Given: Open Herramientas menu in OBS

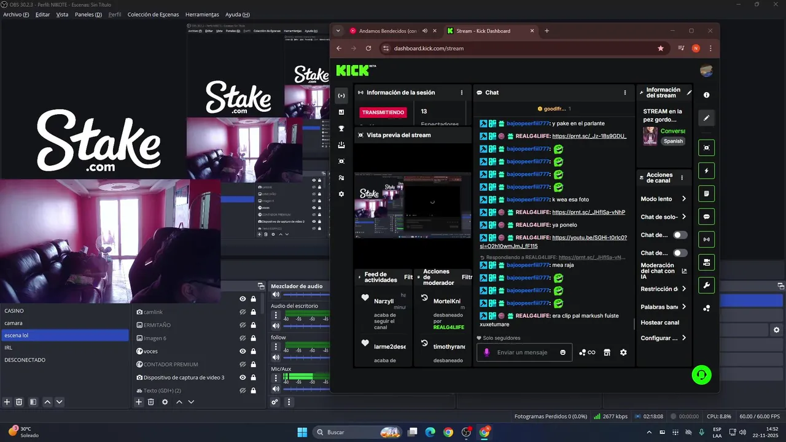Looking at the screenshot, I should (201, 14).
